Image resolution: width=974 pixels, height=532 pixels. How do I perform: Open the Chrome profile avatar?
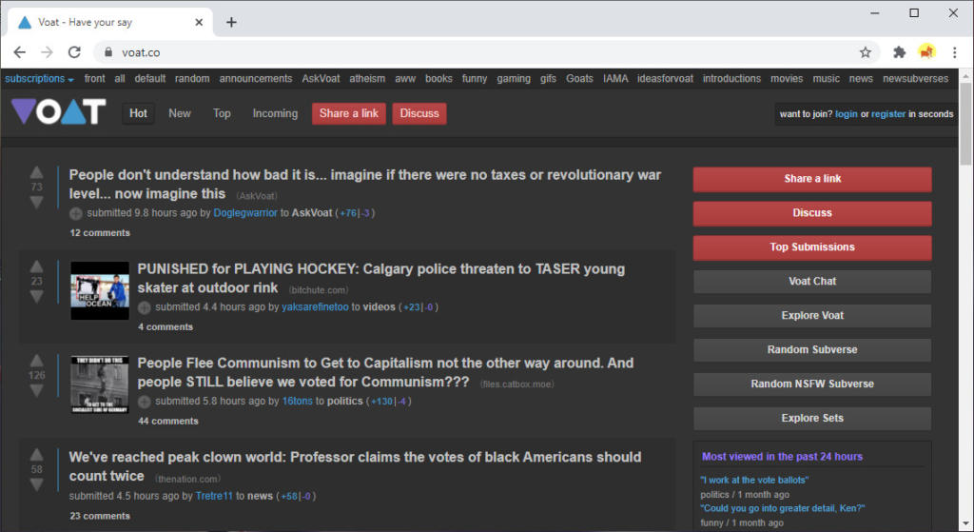click(926, 51)
